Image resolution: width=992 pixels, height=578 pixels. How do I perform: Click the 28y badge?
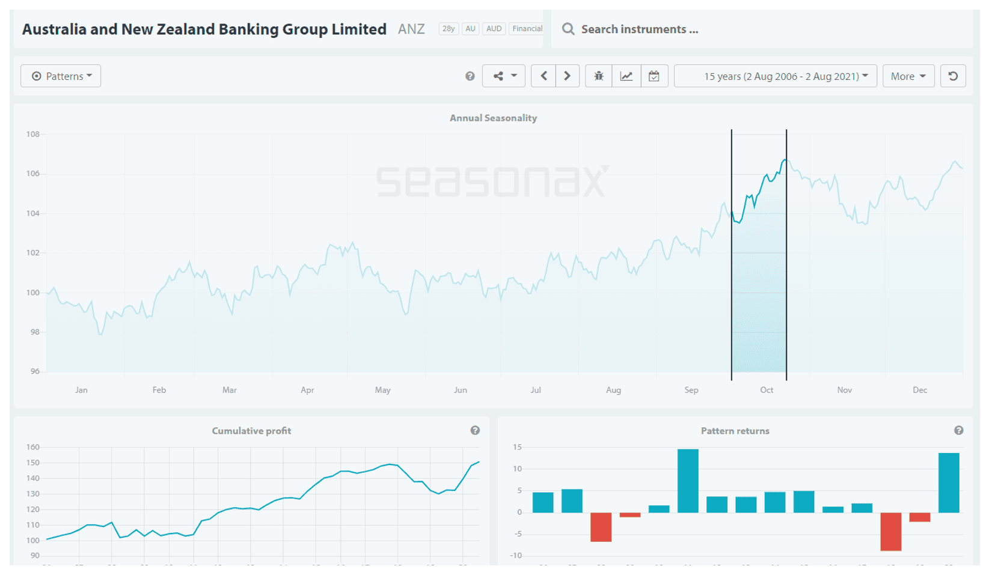point(449,29)
